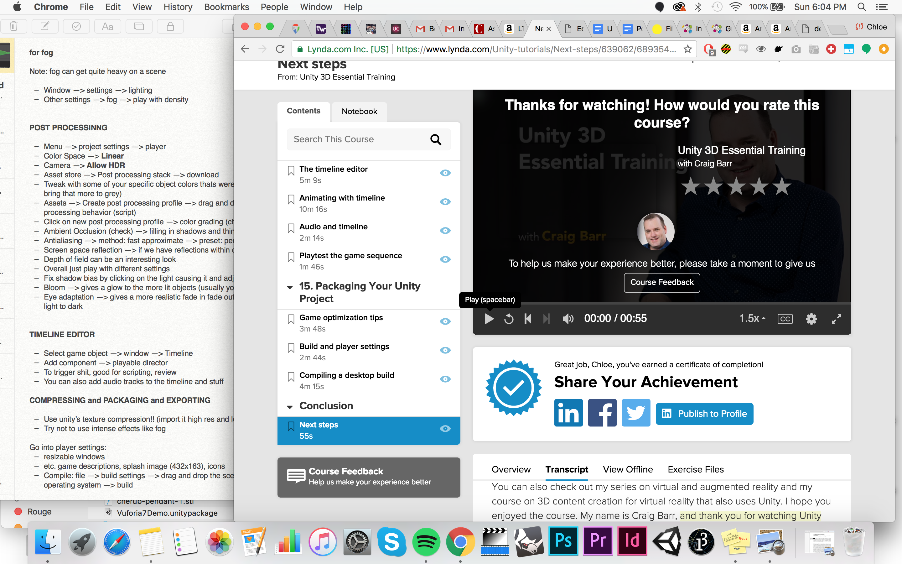902x564 pixels.
Task: Toggle viewed eye for The timeline editor
Action: (x=445, y=173)
